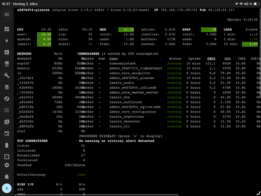The image size is (261, 196).
Task: Open the sidebar hamburger menu
Action: (x=7, y=15)
